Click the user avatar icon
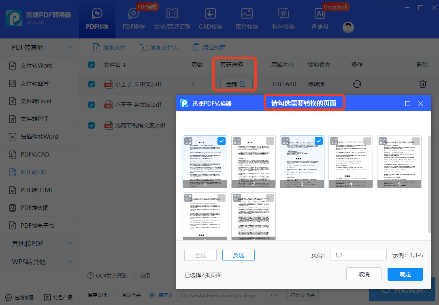 pos(348,28)
